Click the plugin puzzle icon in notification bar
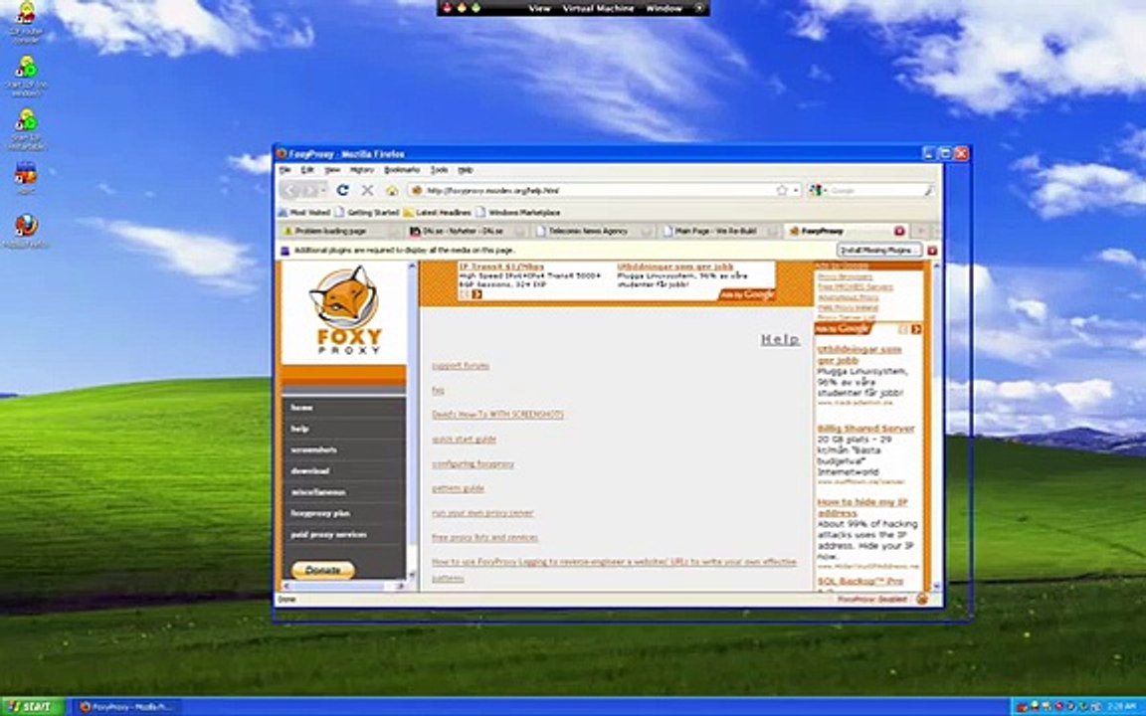The width and height of the screenshot is (1146, 716). click(x=286, y=250)
